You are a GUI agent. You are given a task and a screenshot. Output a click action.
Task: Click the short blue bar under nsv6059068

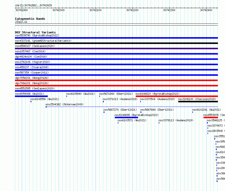click(x=31, y=96)
